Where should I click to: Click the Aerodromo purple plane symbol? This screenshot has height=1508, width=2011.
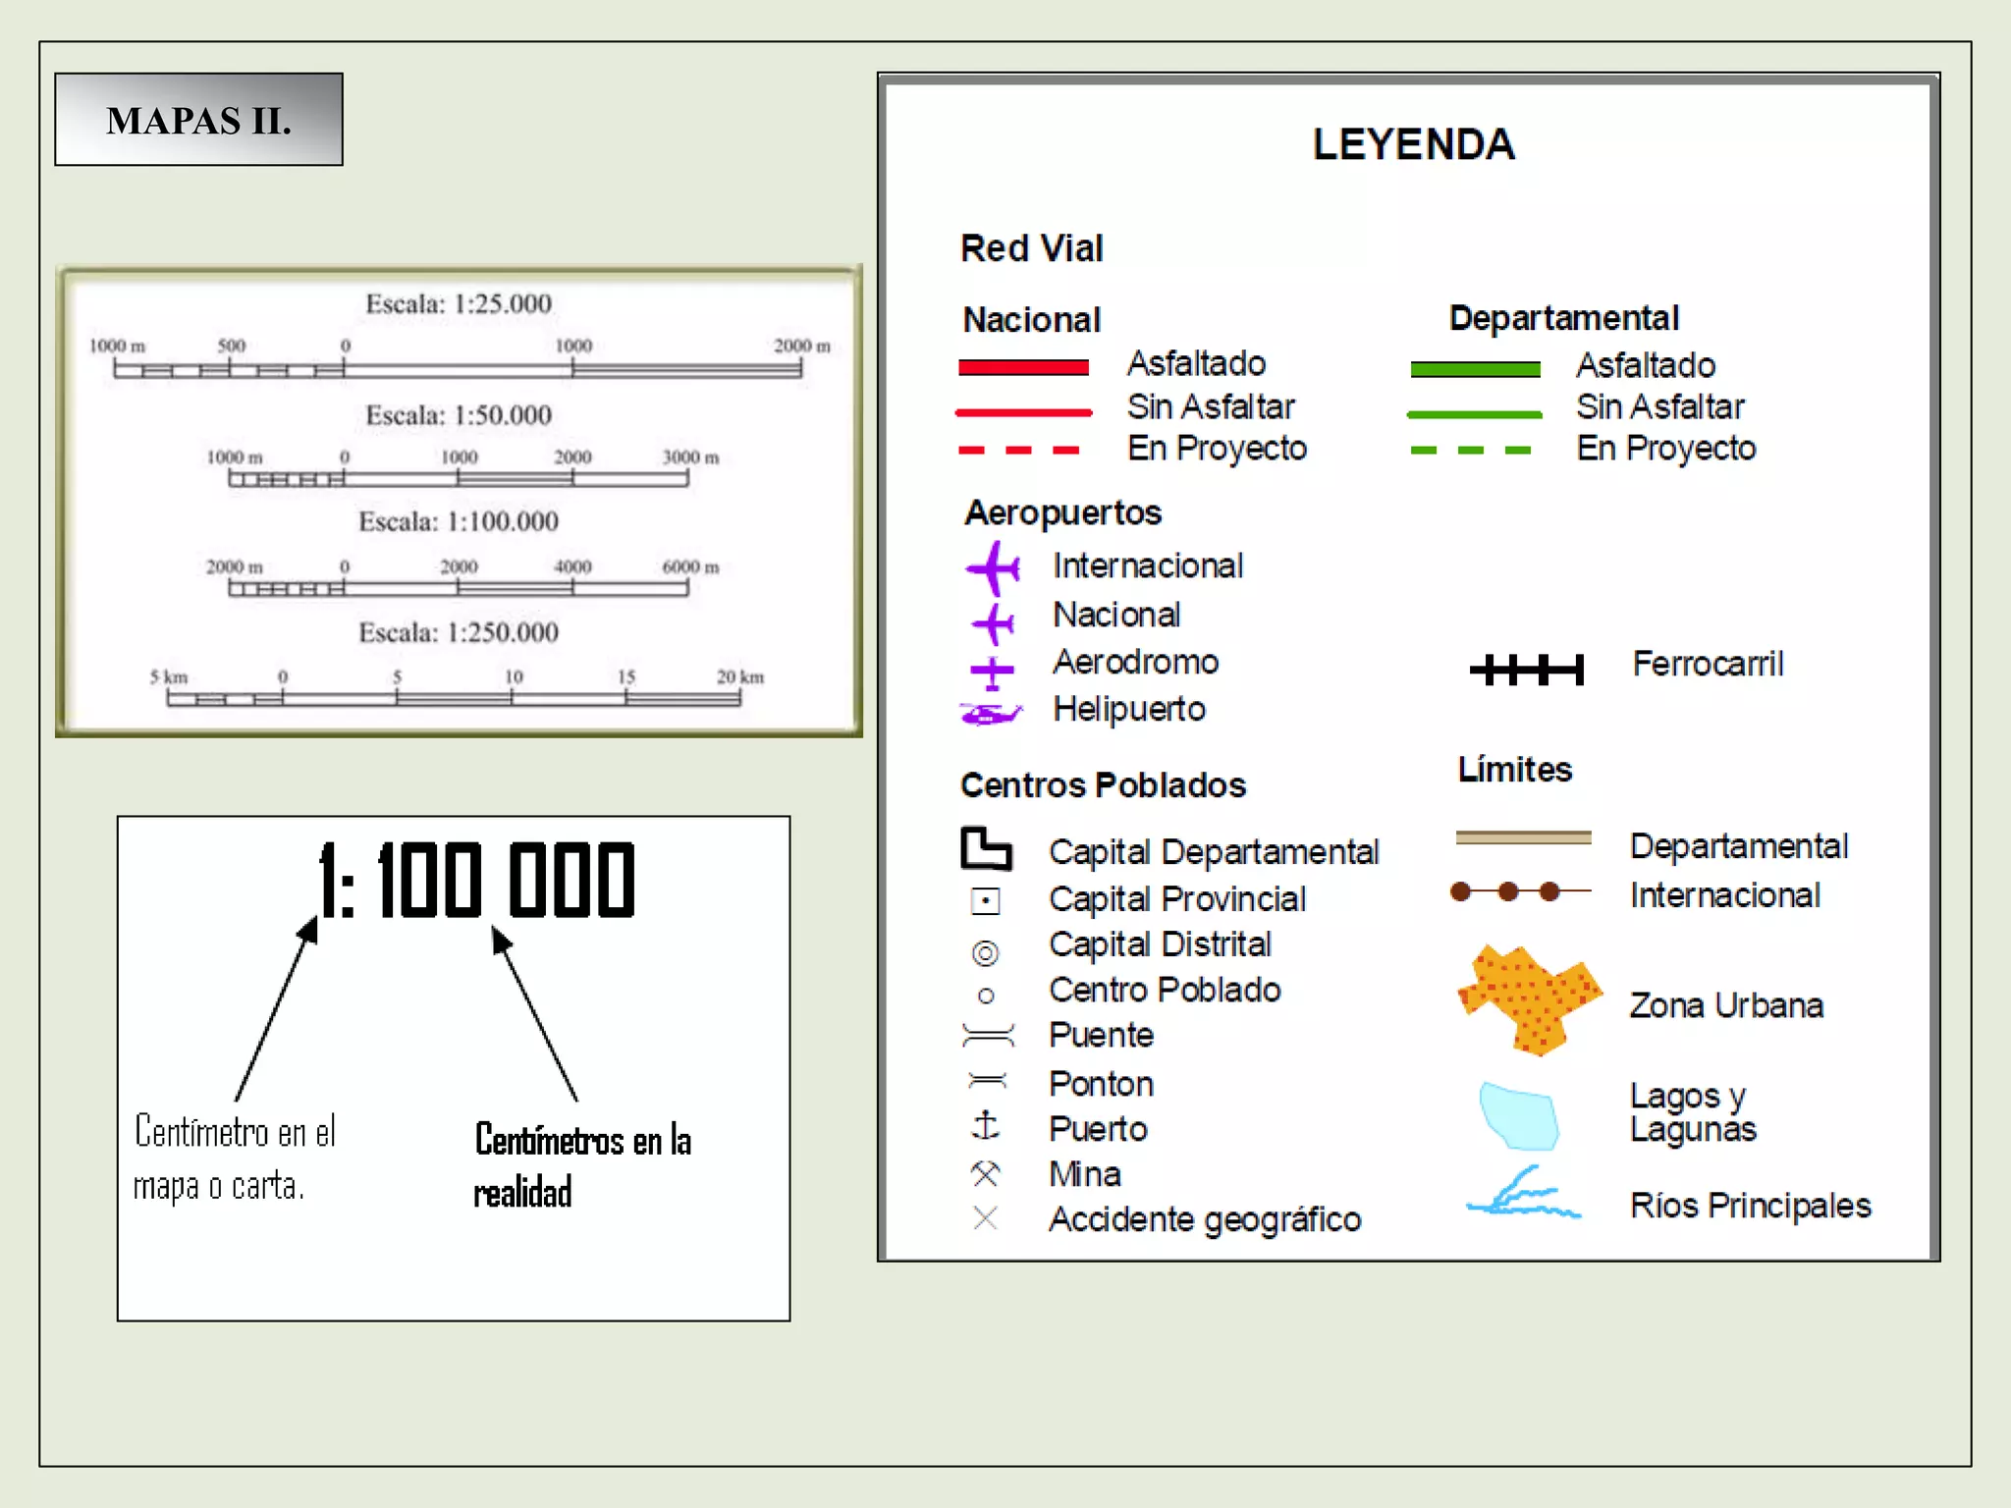[992, 672]
